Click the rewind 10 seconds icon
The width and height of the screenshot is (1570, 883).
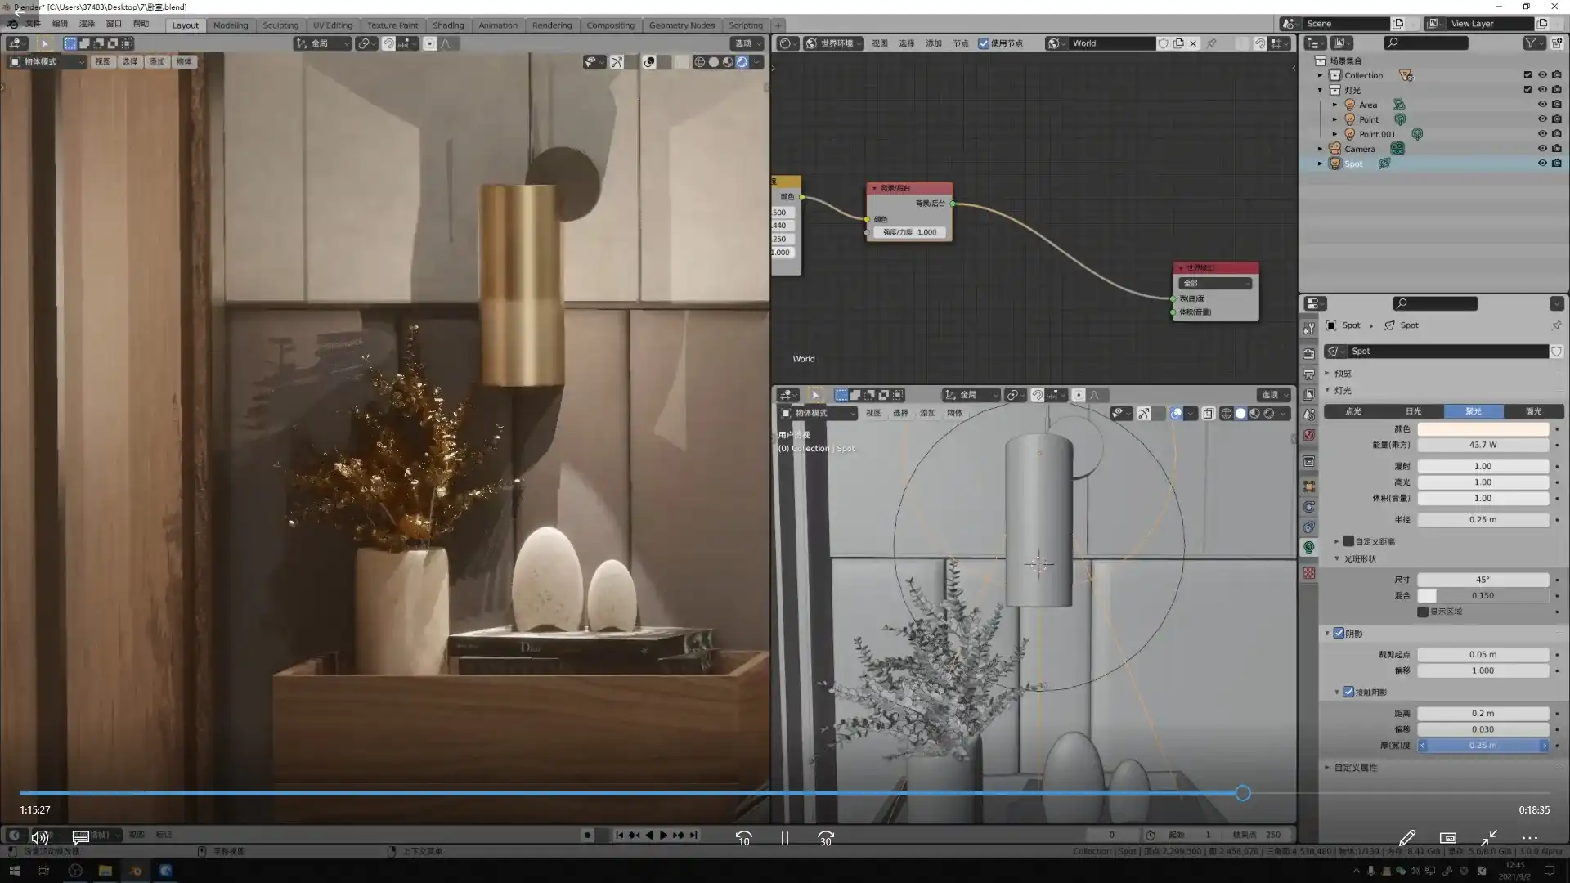click(x=743, y=838)
